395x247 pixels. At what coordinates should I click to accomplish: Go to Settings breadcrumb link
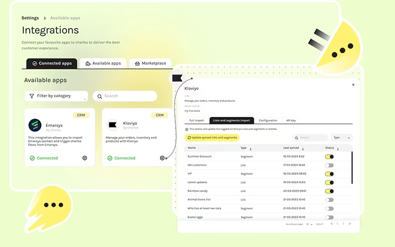(x=30, y=18)
